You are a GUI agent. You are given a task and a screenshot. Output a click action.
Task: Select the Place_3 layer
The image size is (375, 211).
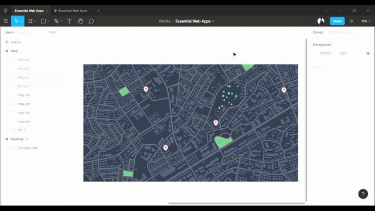pyautogui.click(x=23, y=69)
